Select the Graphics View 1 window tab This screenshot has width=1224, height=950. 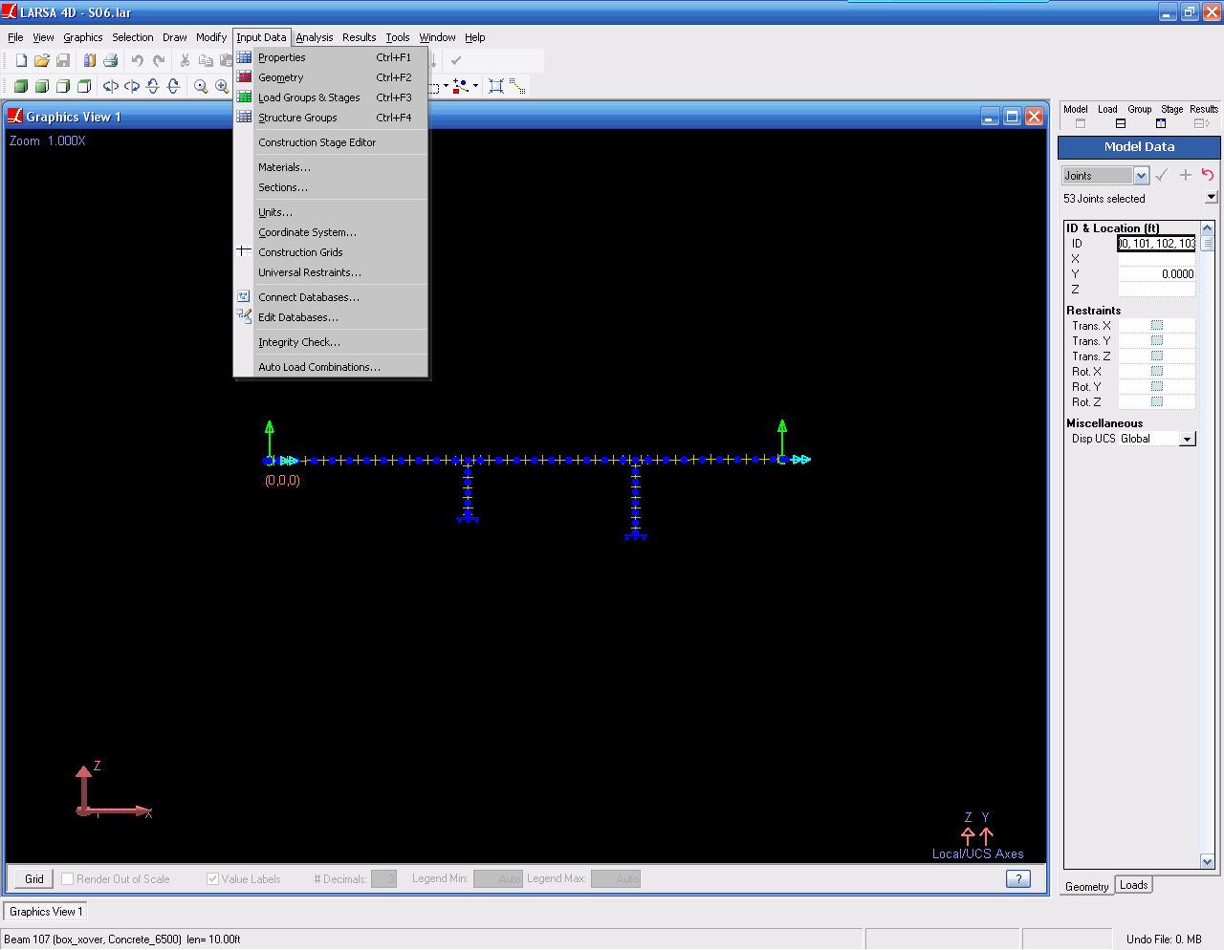[x=44, y=912]
